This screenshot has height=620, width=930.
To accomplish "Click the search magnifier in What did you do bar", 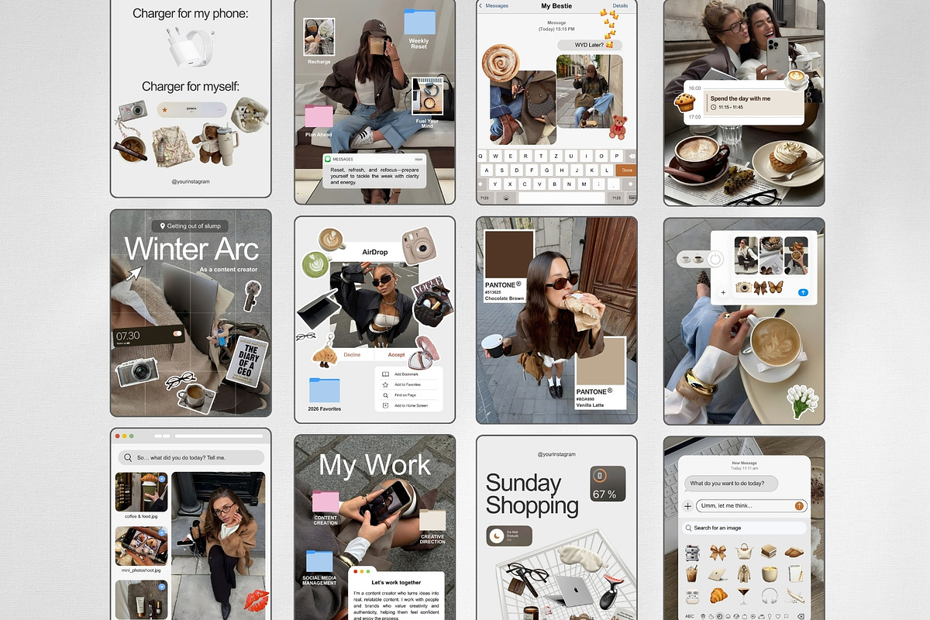I will pos(129,457).
